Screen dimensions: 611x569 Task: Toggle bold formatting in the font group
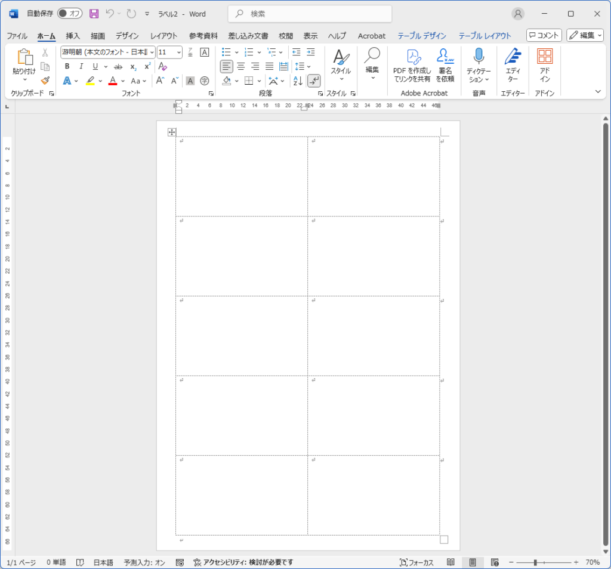(66, 66)
